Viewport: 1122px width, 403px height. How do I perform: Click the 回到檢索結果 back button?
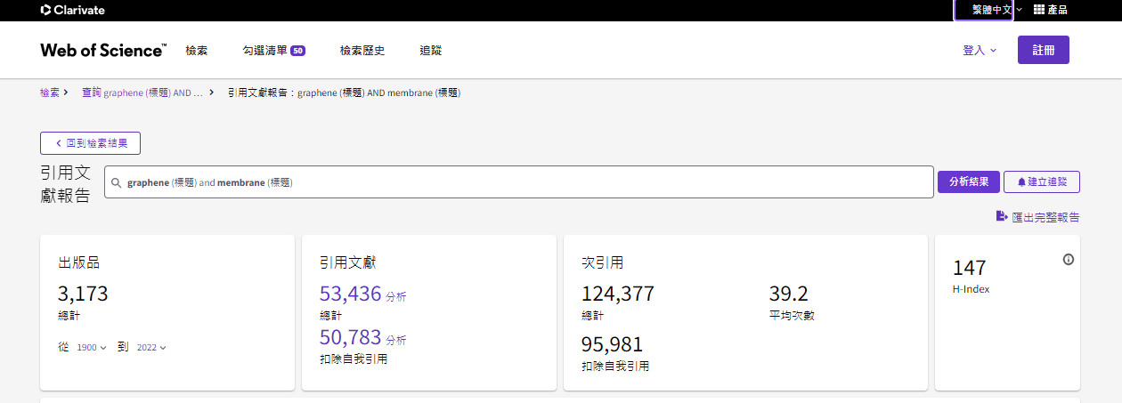90,142
